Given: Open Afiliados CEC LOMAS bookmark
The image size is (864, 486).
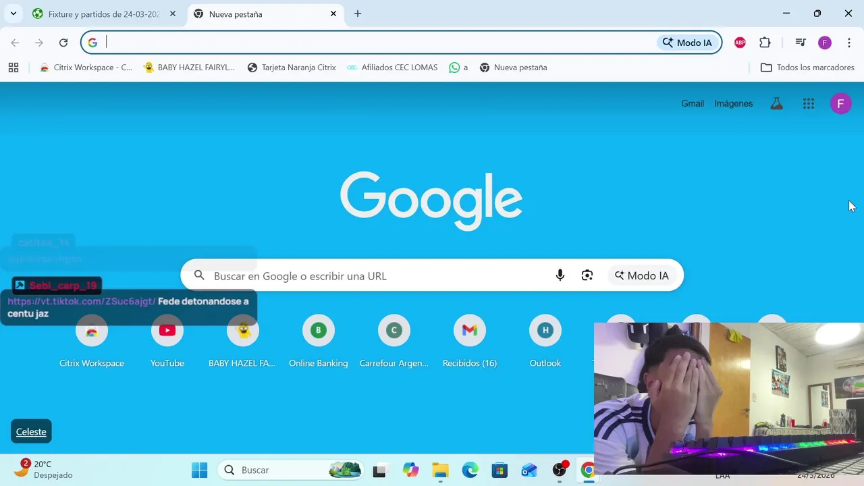Looking at the screenshot, I should 392,67.
